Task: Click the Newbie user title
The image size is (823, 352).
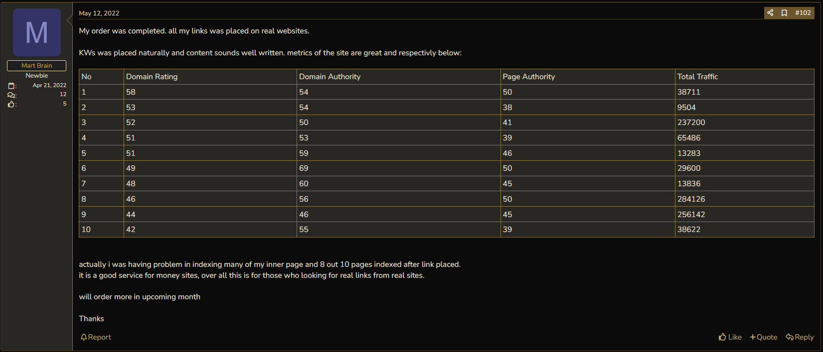Action: click(37, 76)
